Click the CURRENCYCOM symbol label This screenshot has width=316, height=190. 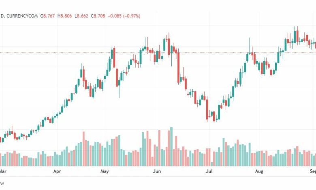[x=22, y=16]
